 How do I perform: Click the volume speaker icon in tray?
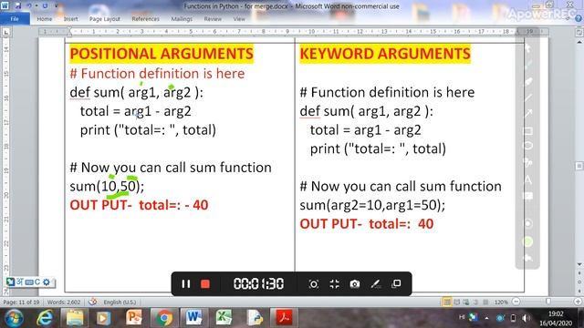[526, 318]
